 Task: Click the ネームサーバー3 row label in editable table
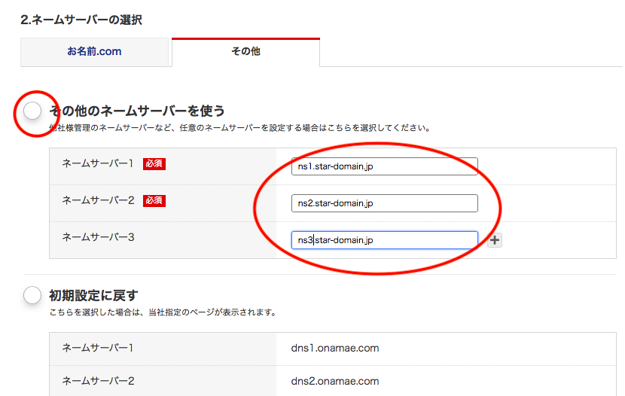pyautogui.click(x=98, y=237)
